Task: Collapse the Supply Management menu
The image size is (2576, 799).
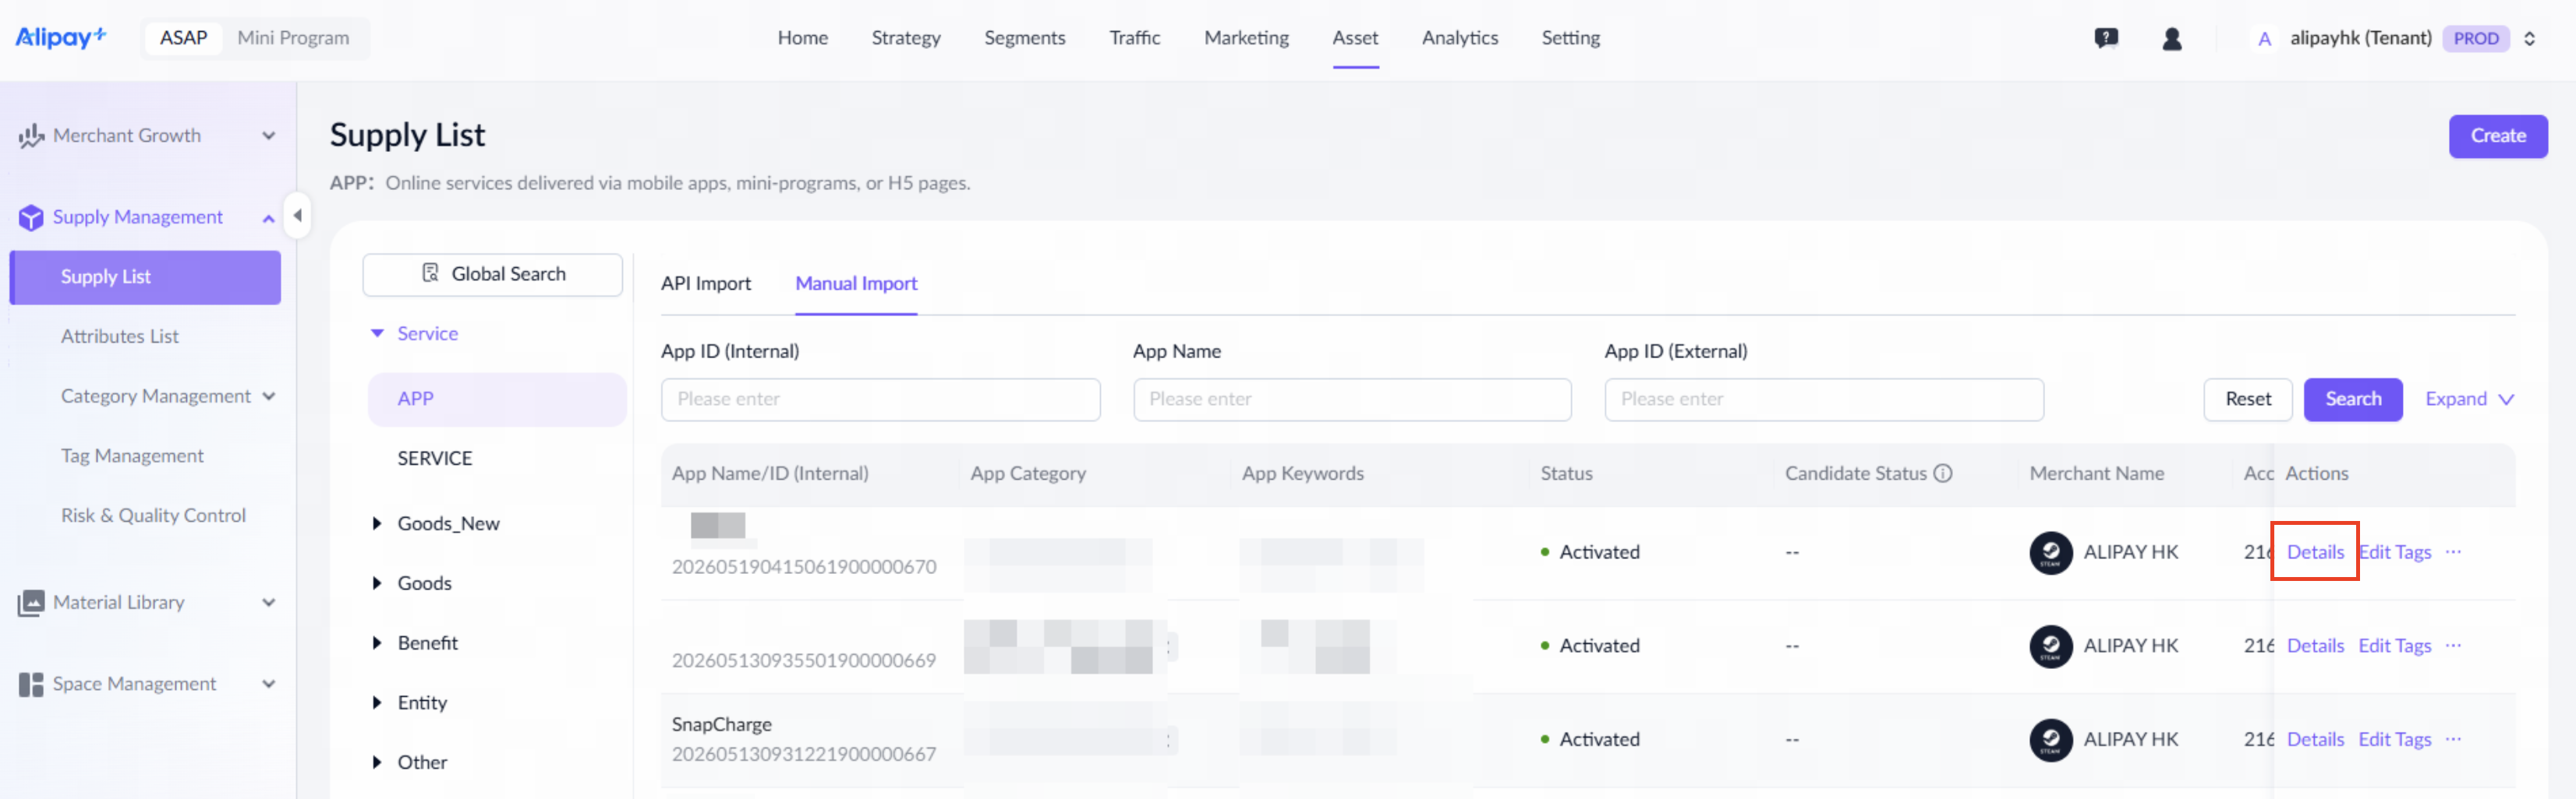Action: 268,218
